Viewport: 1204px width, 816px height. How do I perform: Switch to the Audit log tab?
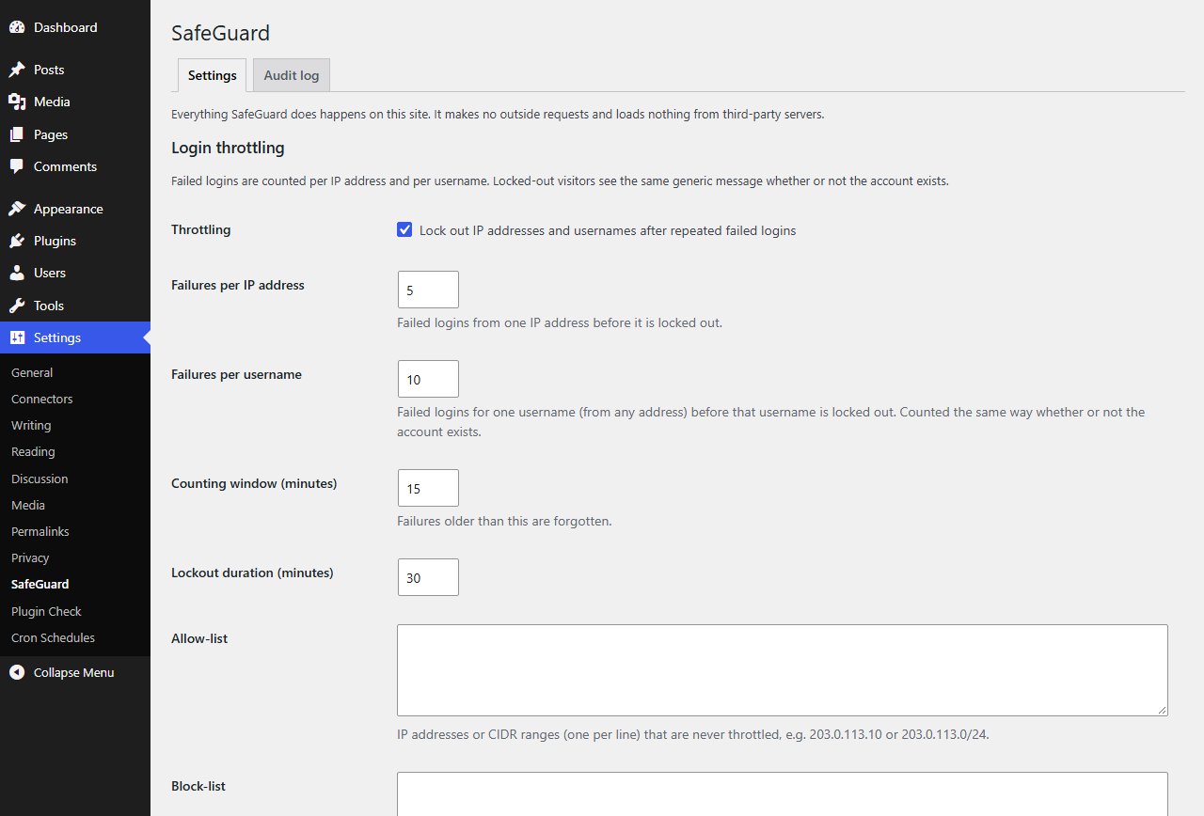pyautogui.click(x=292, y=75)
